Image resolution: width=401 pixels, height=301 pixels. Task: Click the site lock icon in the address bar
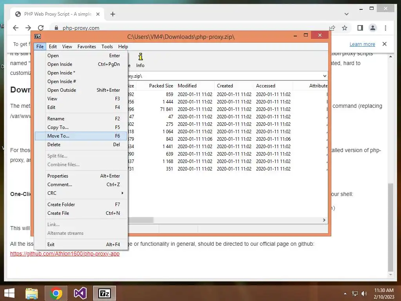(56, 28)
